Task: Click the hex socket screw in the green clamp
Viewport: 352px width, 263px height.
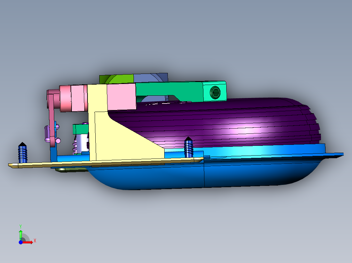Action: [x=215, y=92]
